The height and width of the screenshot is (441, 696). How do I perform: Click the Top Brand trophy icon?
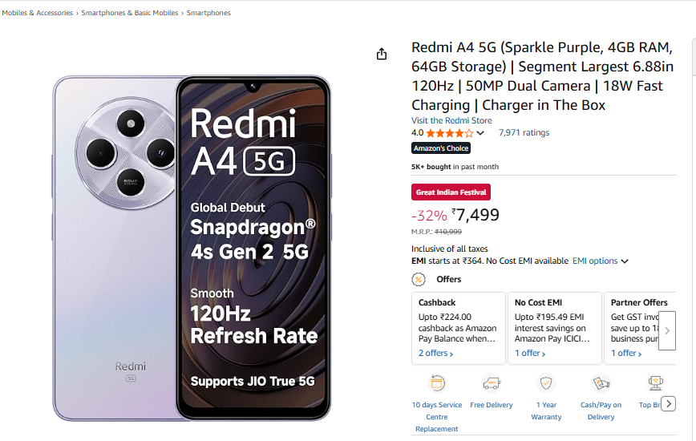click(x=655, y=383)
